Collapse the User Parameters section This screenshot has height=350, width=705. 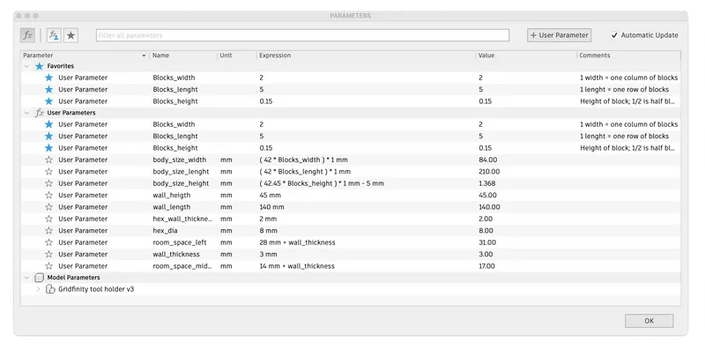[x=26, y=113]
